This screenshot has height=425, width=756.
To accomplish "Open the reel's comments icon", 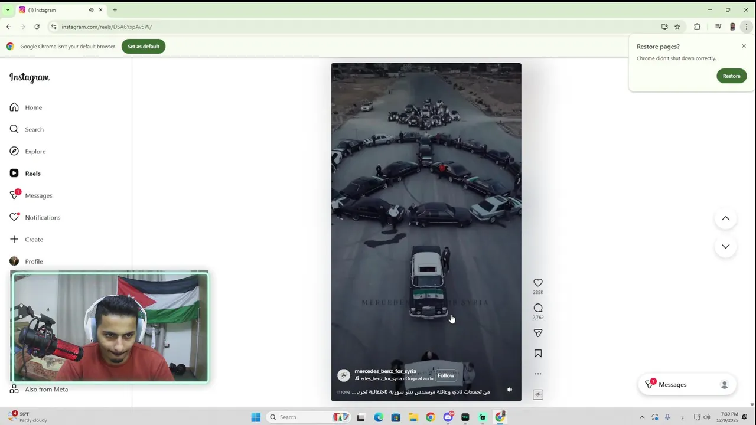I will click(538, 308).
